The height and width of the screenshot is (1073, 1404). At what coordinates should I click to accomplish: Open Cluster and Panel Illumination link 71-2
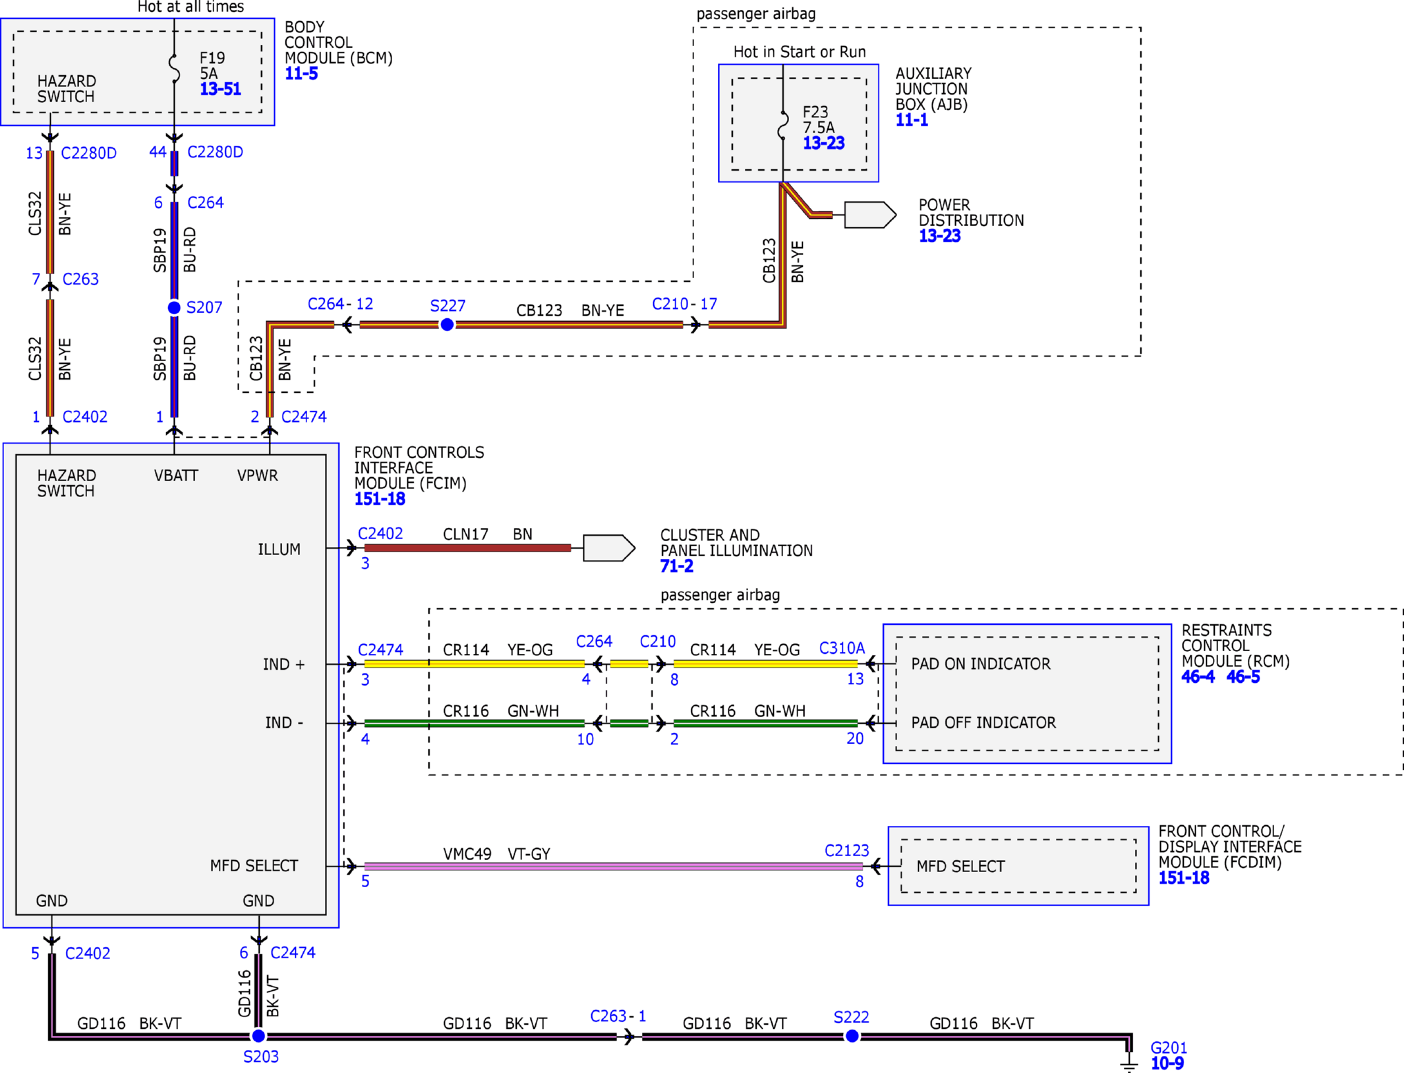point(677,566)
